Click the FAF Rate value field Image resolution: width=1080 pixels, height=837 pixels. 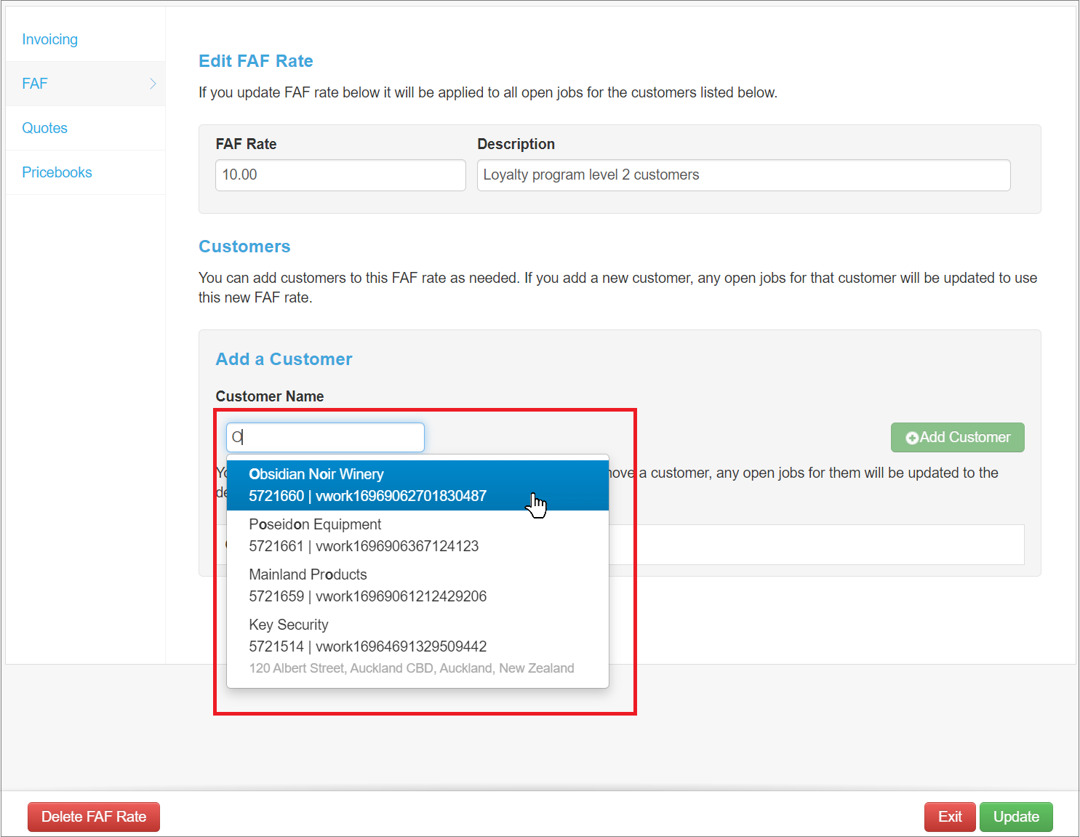click(340, 175)
